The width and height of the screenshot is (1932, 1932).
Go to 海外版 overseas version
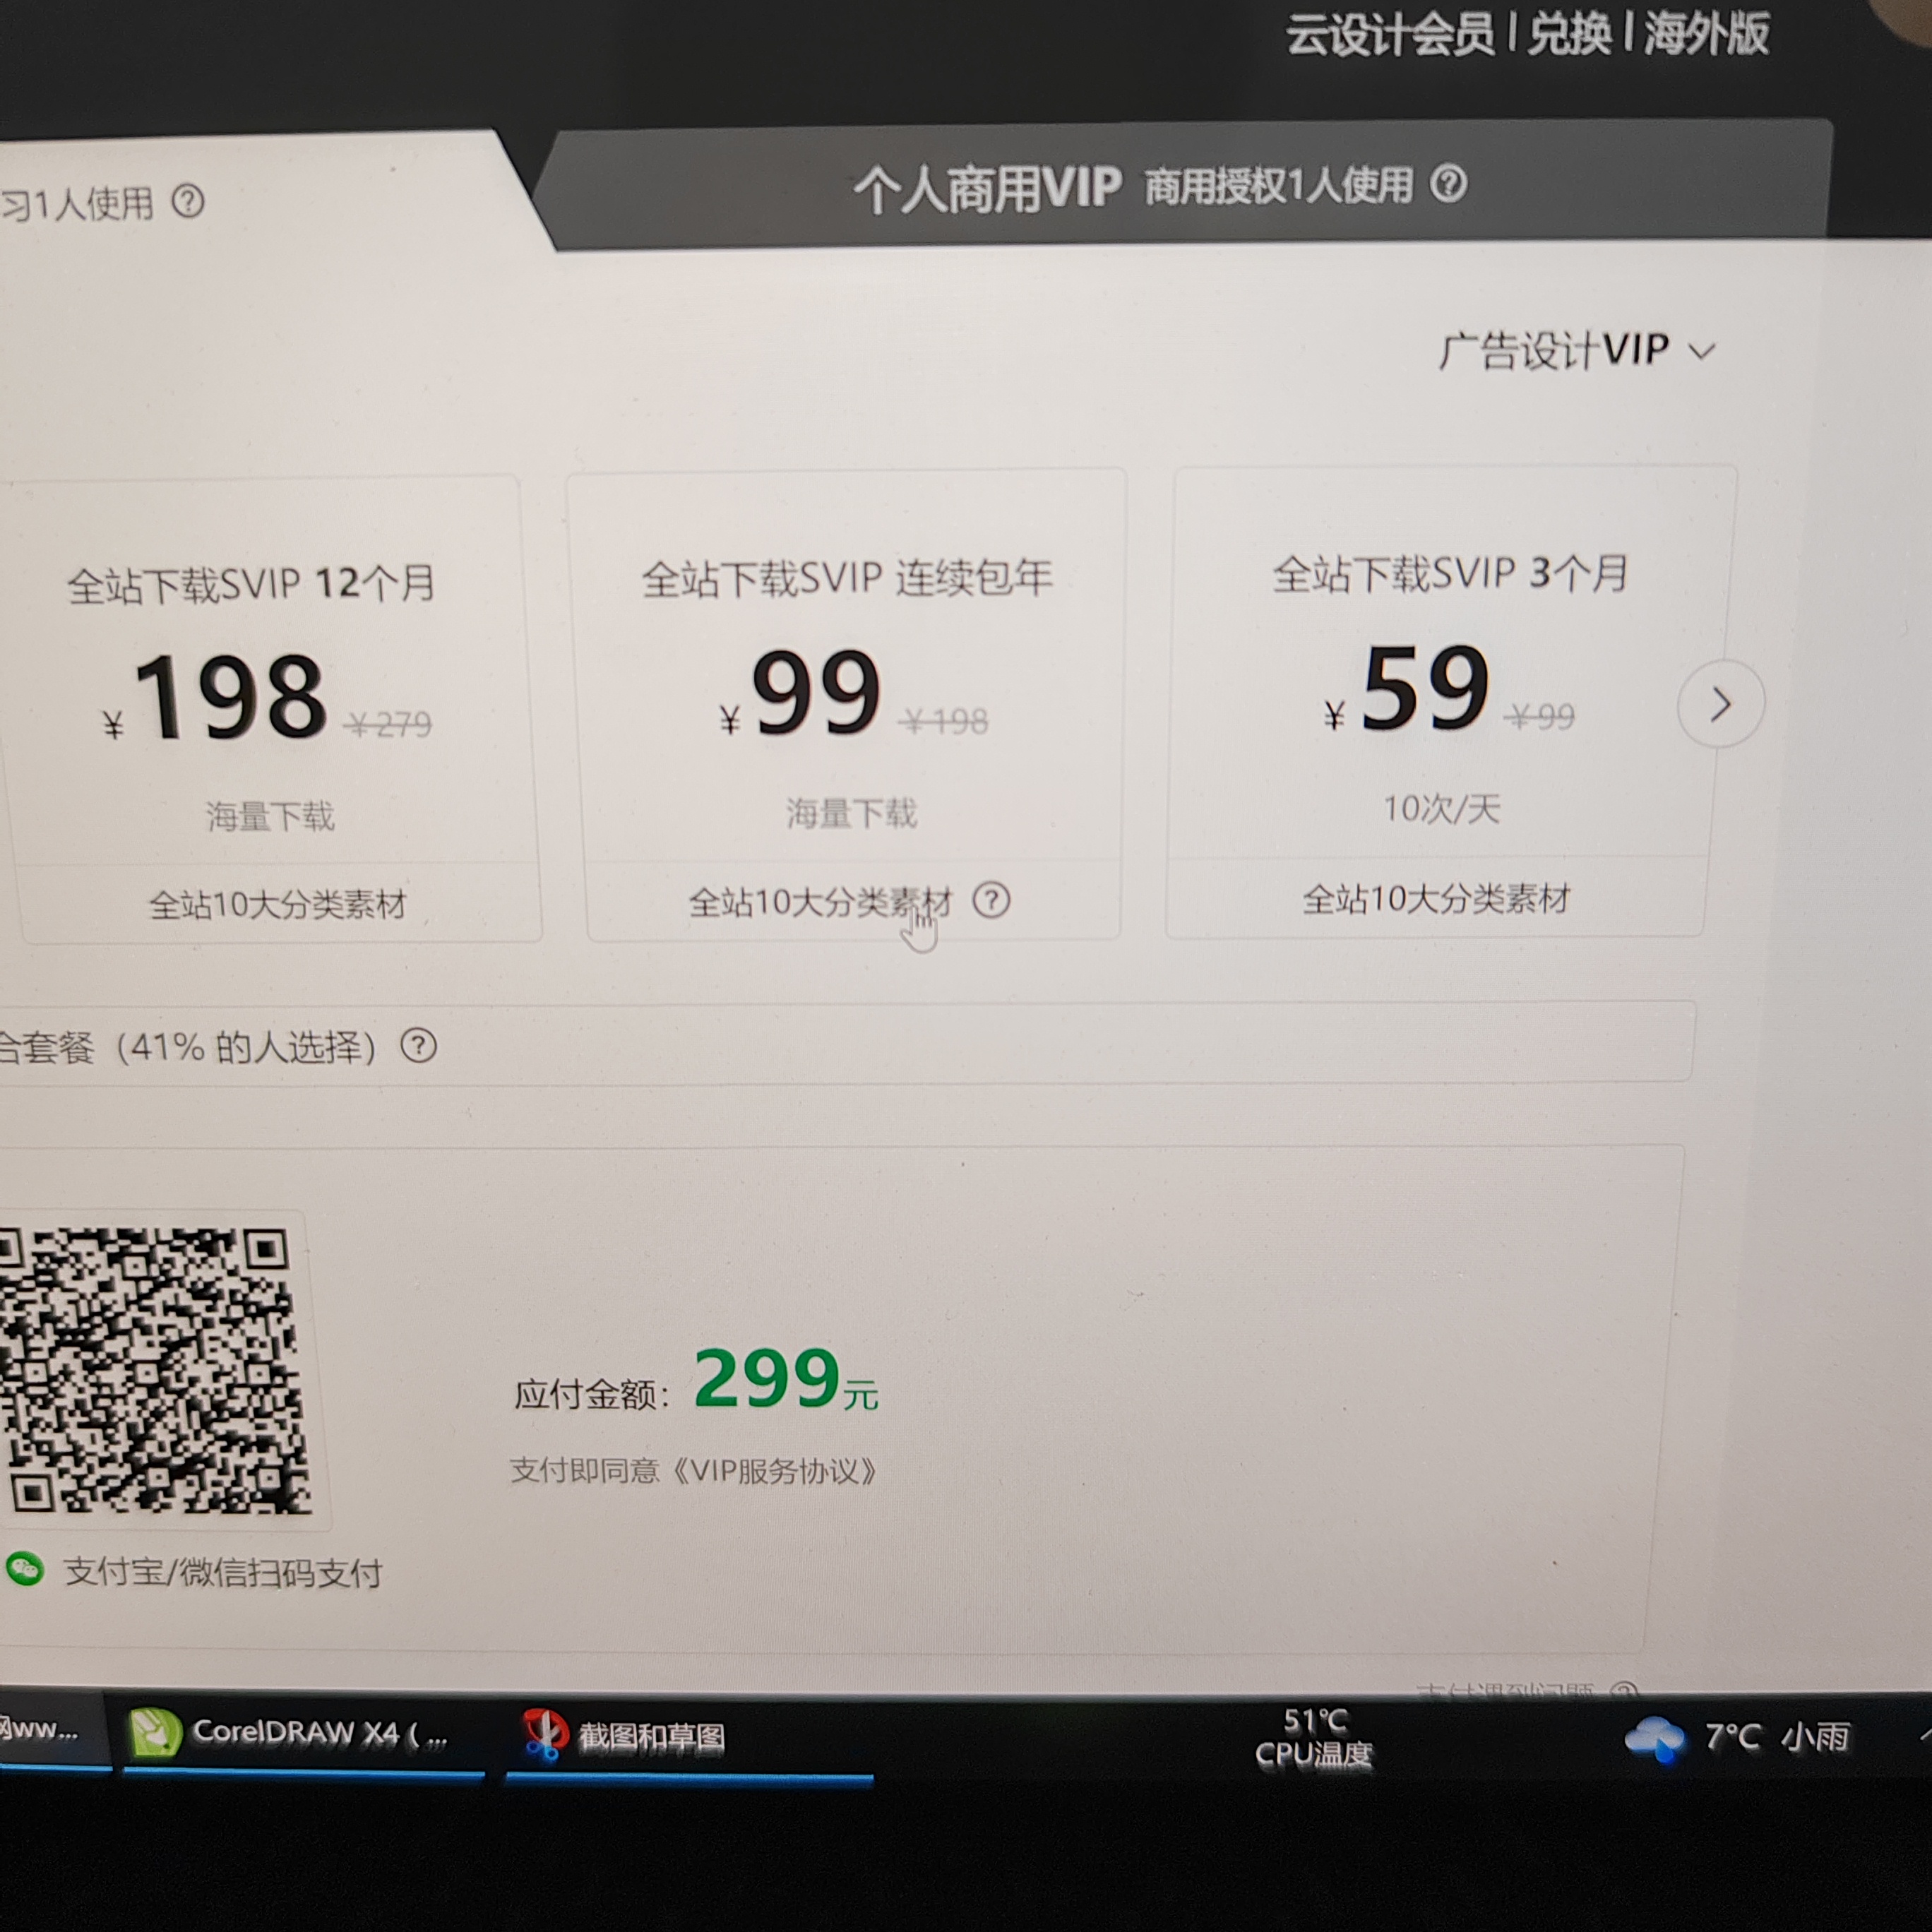pyautogui.click(x=1707, y=34)
